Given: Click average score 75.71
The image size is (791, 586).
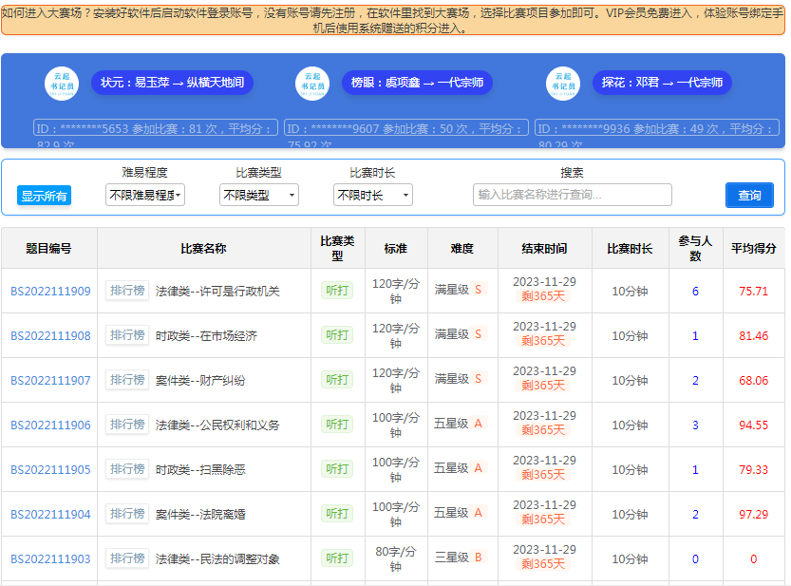Looking at the screenshot, I should tap(754, 292).
